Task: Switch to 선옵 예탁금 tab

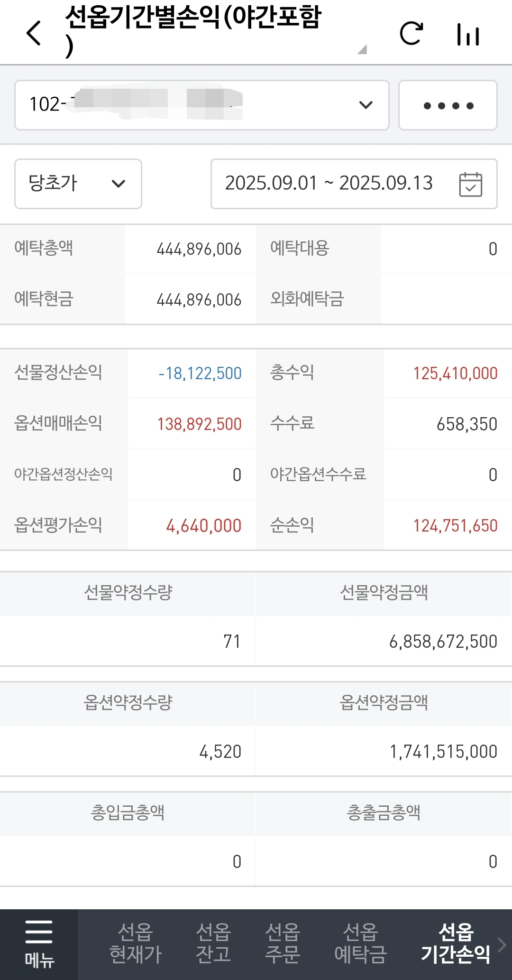Action: 360,943
